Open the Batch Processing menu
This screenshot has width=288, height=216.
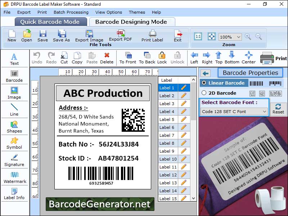pos(71,12)
